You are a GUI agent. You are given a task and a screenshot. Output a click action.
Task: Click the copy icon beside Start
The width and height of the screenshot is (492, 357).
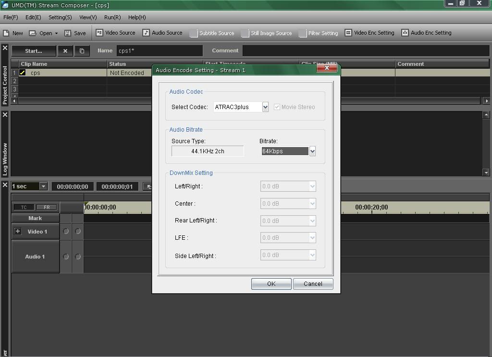click(82, 51)
